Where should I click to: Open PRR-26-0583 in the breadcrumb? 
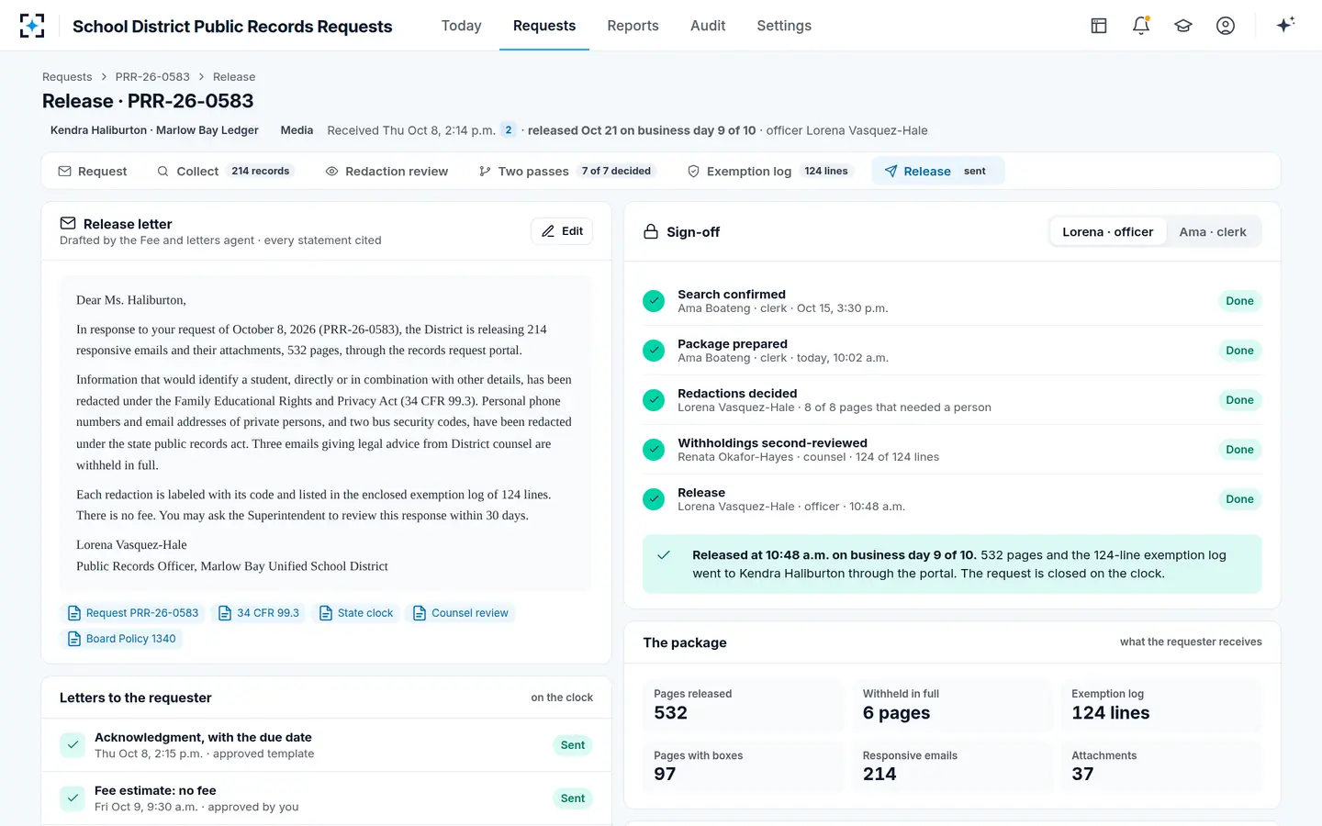point(152,77)
